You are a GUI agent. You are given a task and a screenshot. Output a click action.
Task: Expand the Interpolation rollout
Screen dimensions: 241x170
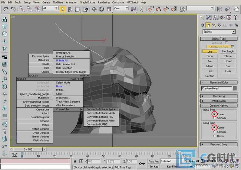point(219,101)
